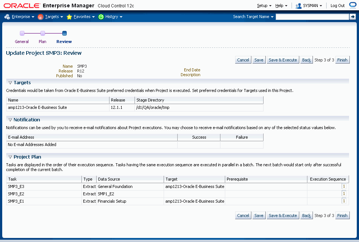Viewport: 359px width, 242px height.
Task: Open the Targets menu
Action: tap(54, 17)
